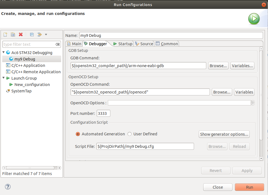Screen dimensions: 268x195
Task: Clear the filter text field
Action: click(x=58, y=44)
